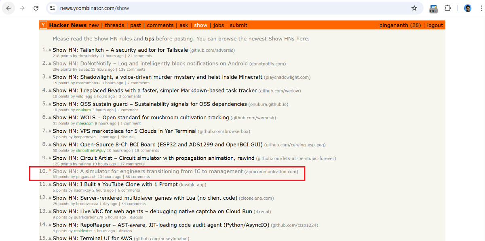This screenshot has width=485, height=241.
Task: Visit user wild_egg's profile
Action: coord(84,97)
